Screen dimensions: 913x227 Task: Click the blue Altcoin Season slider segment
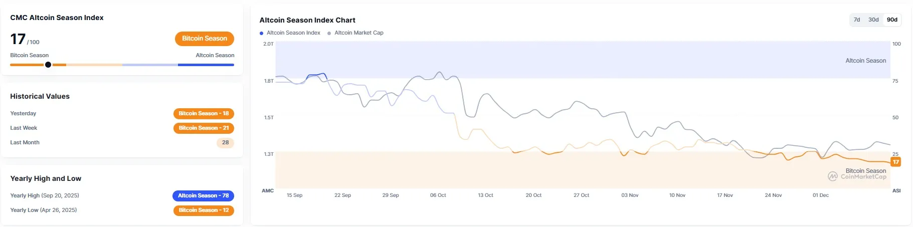[x=206, y=65]
